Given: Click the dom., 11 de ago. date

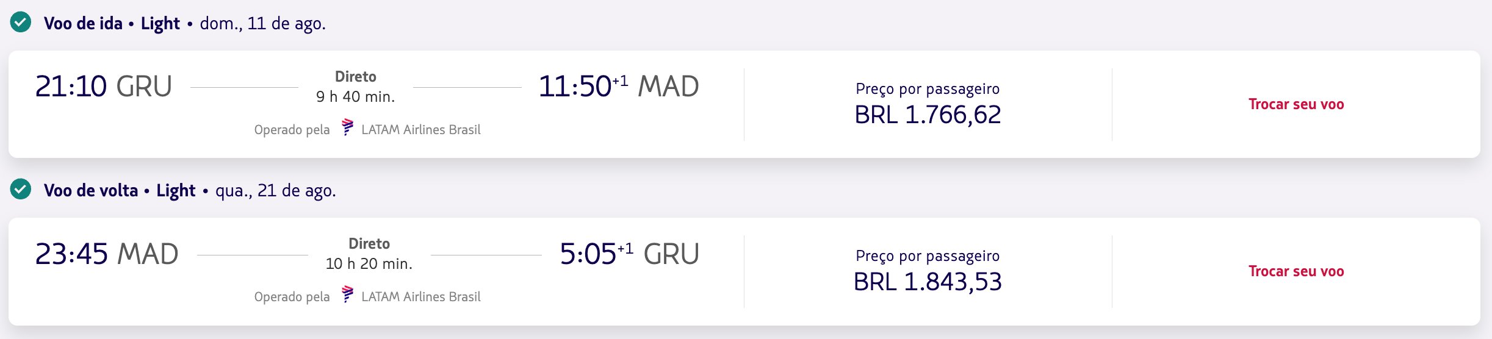Looking at the screenshot, I should [x=263, y=23].
